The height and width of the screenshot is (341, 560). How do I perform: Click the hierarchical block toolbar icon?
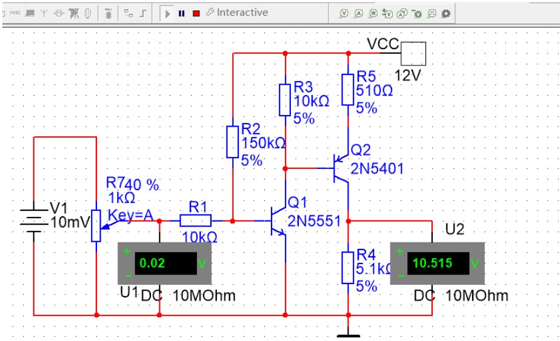[128, 13]
